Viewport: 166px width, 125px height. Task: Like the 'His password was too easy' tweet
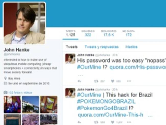(x=113, y=81)
